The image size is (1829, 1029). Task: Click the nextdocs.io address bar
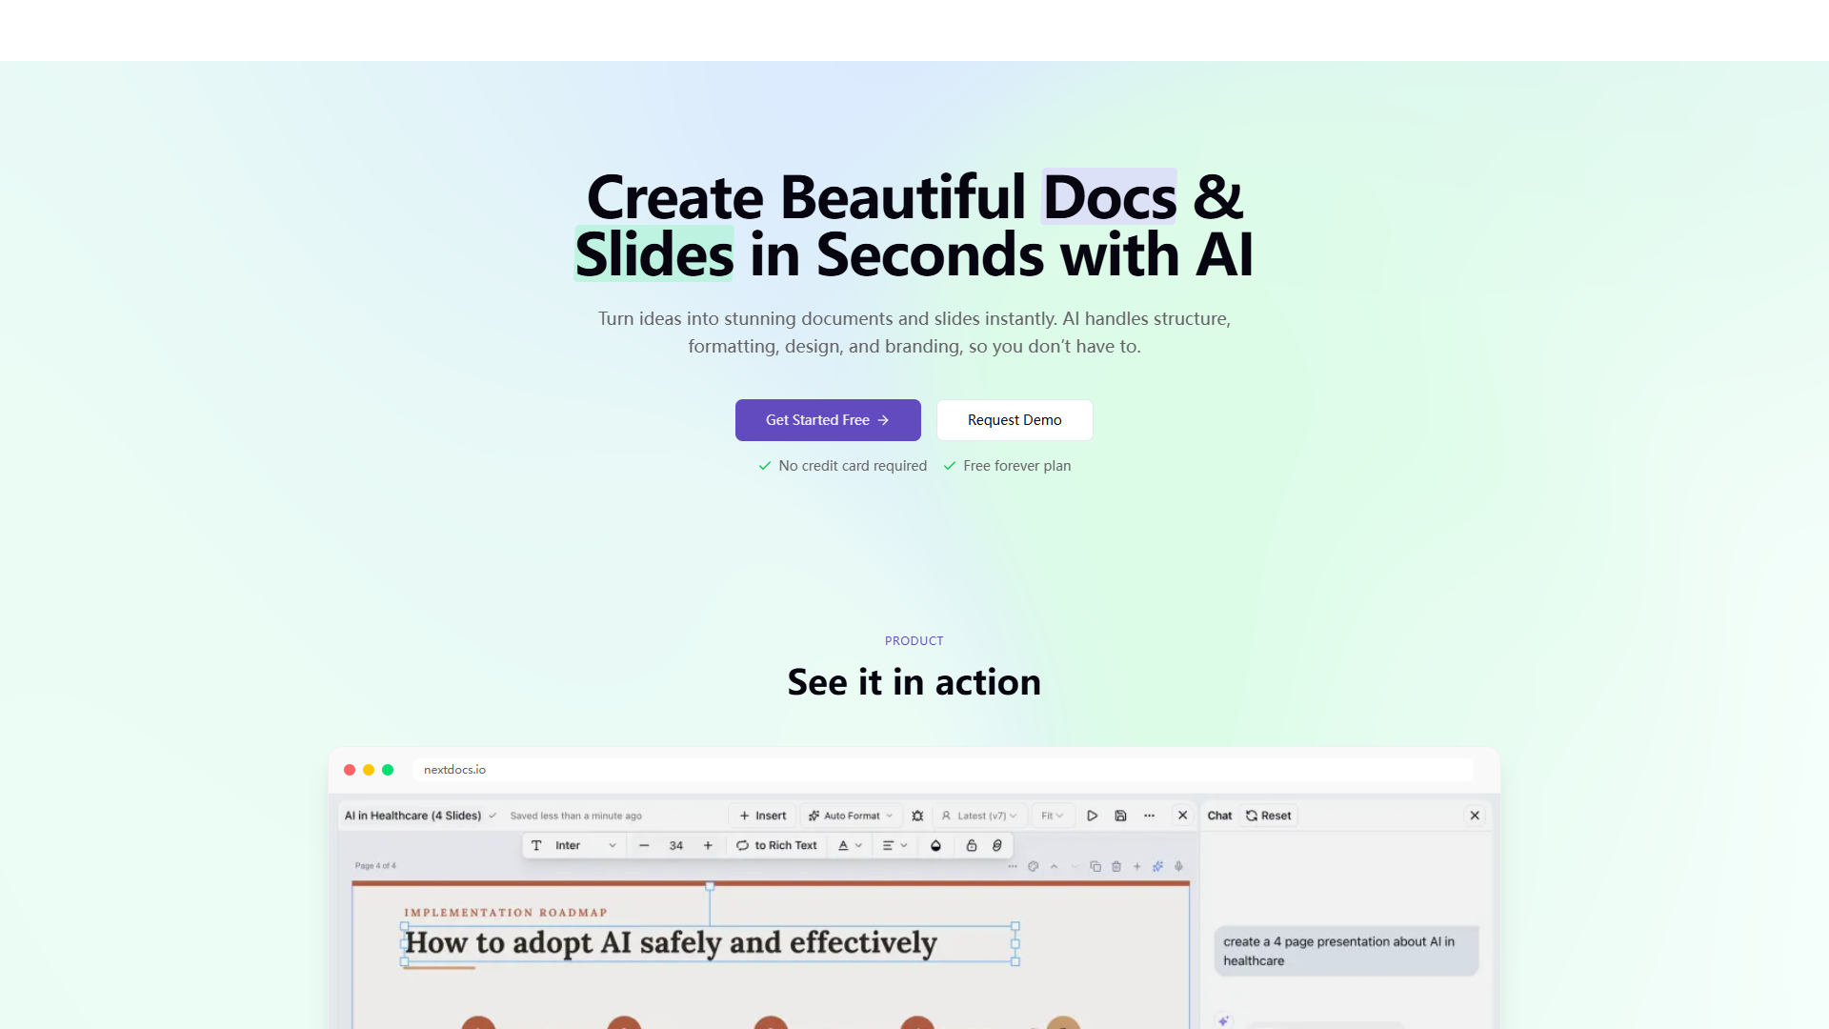click(943, 770)
